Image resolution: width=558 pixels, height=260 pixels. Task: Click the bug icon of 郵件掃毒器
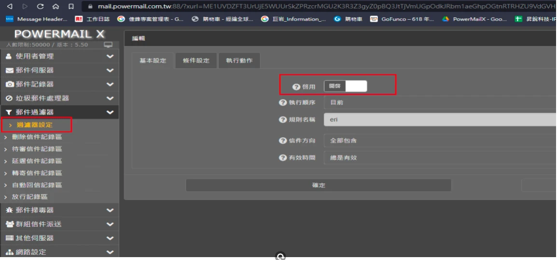[9, 210]
